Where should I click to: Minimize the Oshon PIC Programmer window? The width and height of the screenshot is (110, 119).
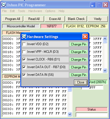[x=93, y=5]
